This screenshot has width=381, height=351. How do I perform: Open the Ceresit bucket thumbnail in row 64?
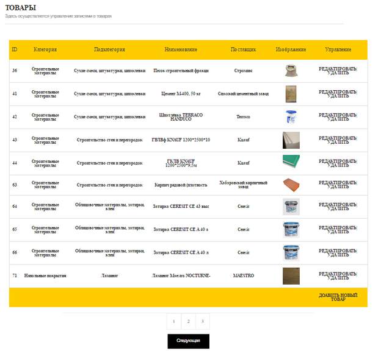click(291, 207)
